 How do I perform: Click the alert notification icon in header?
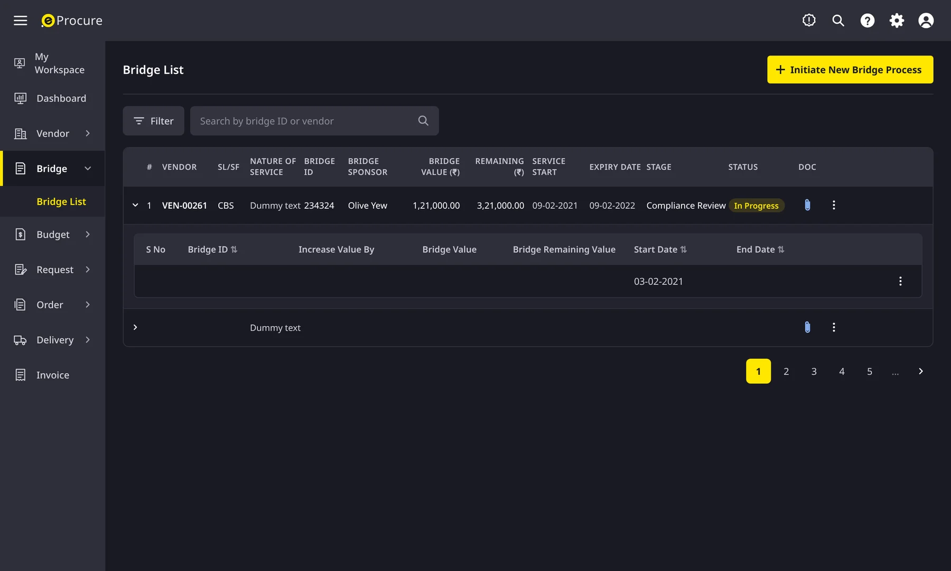coord(809,21)
